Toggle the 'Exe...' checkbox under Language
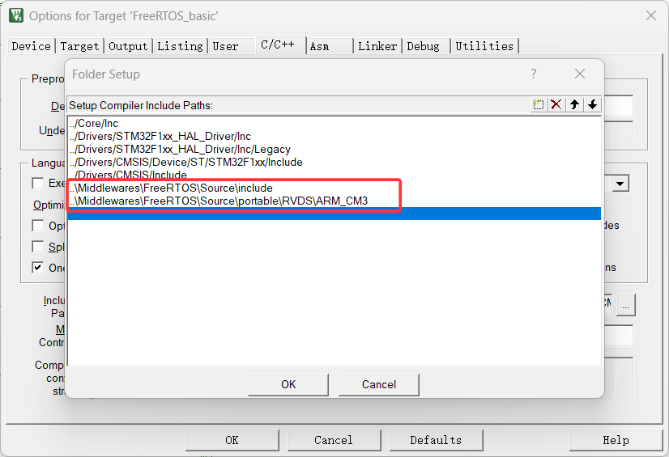Image resolution: width=669 pixels, height=457 pixels. [38, 183]
